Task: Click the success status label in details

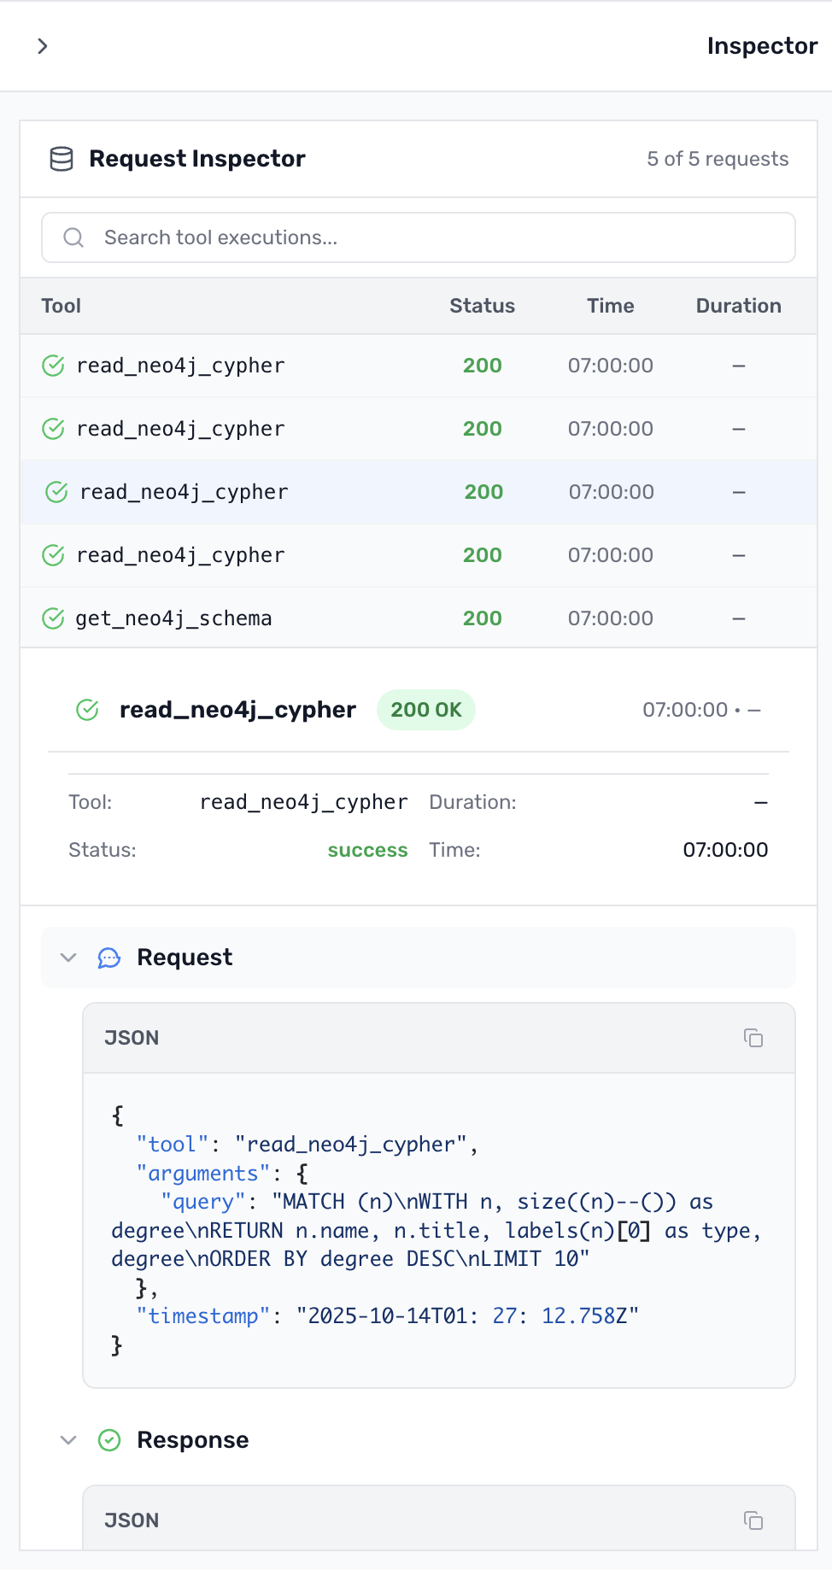Action: (367, 850)
